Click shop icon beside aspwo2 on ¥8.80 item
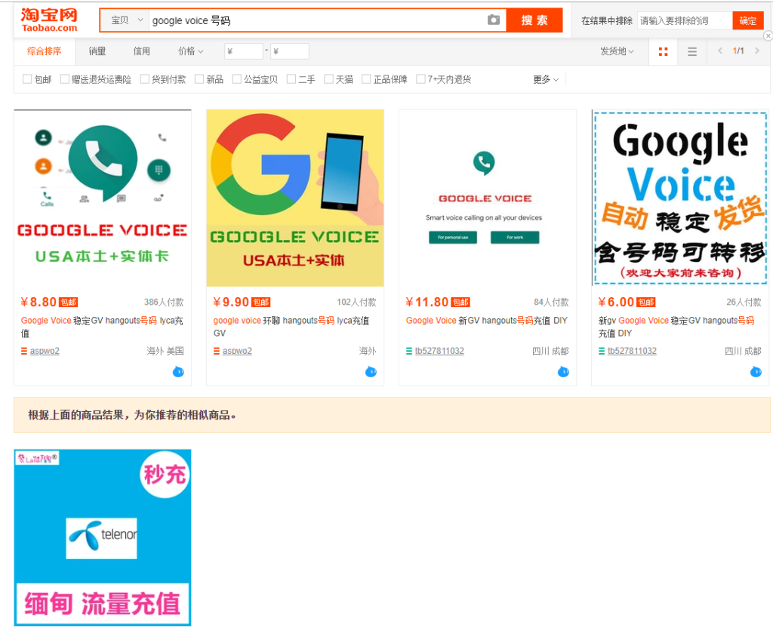773x627 pixels. (23, 351)
